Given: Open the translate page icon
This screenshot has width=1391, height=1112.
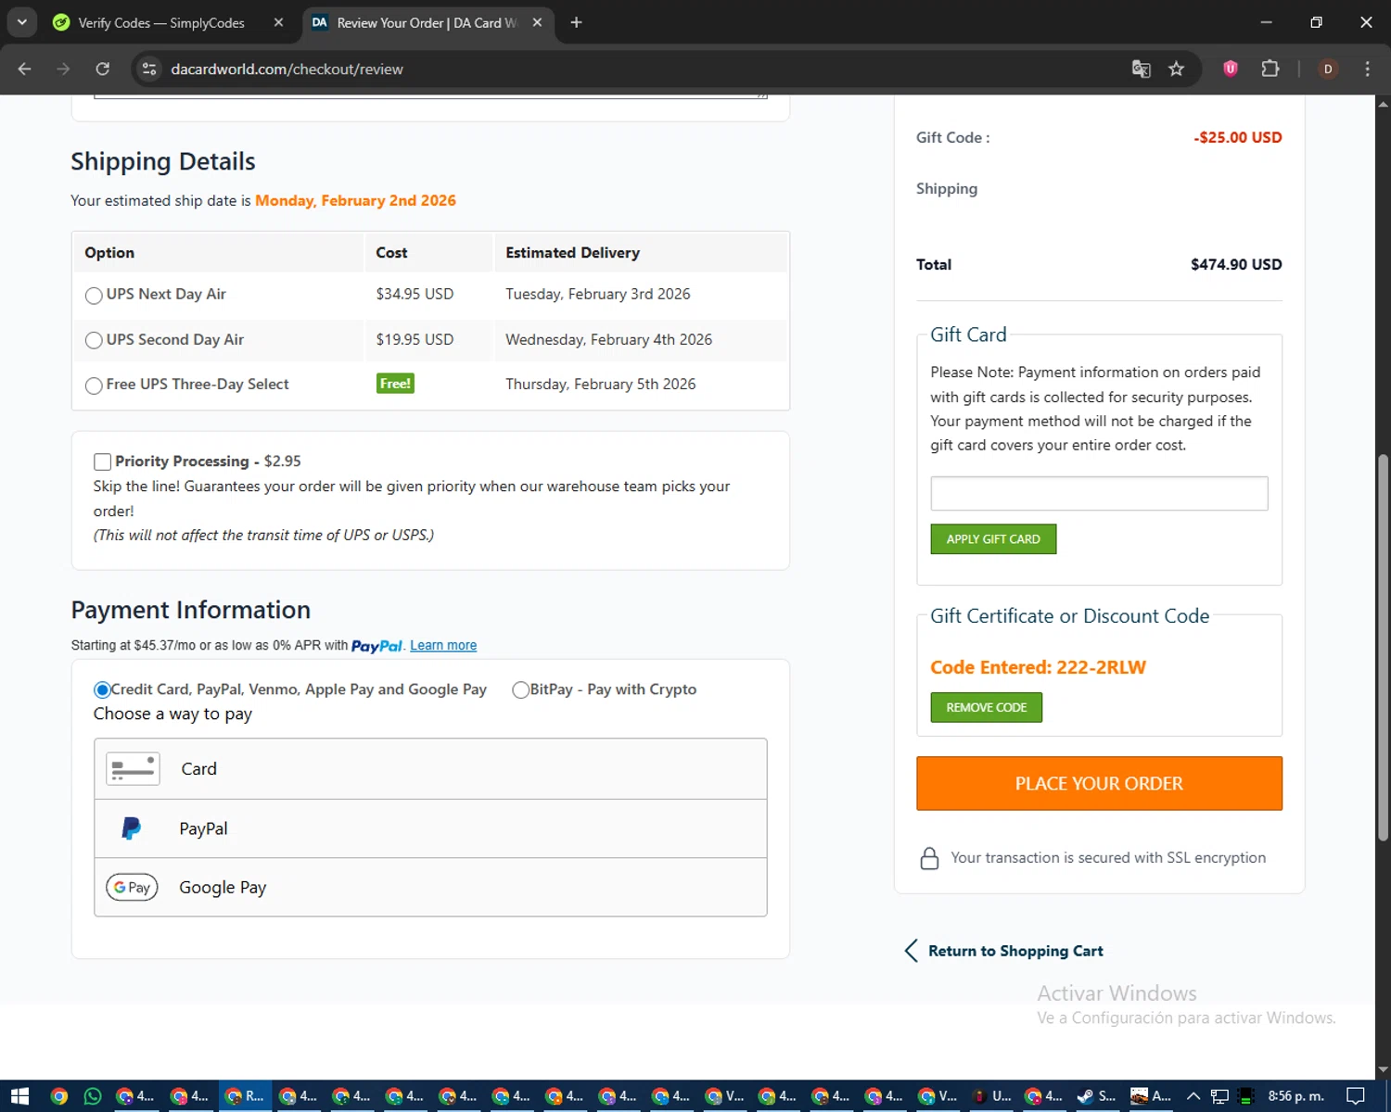Looking at the screenshot, I should (1142, 69).
